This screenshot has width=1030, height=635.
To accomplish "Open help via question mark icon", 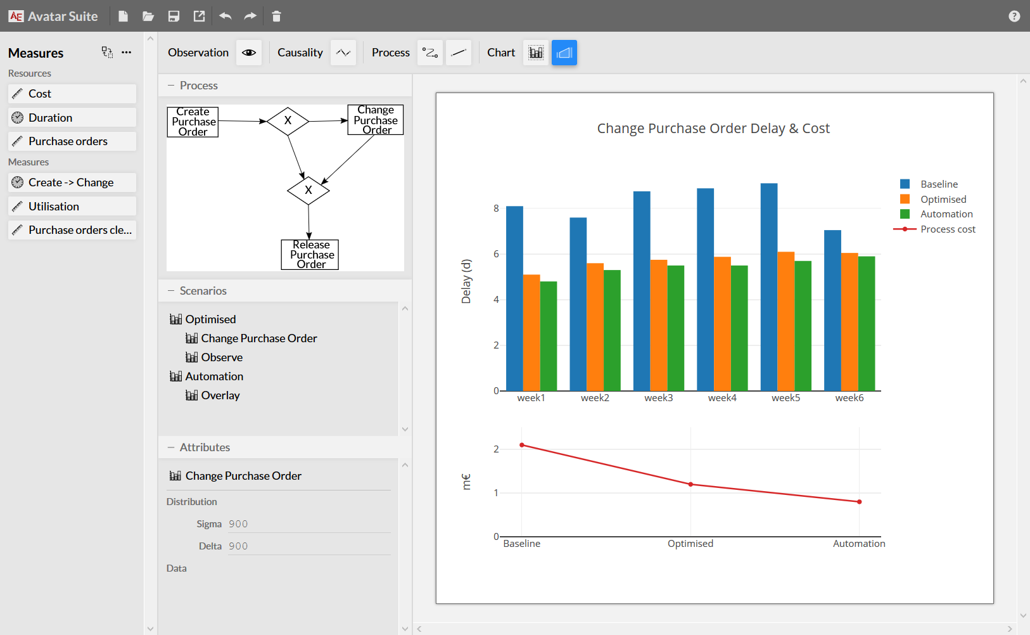I will pyautogui.click(x=1014, y=16).
